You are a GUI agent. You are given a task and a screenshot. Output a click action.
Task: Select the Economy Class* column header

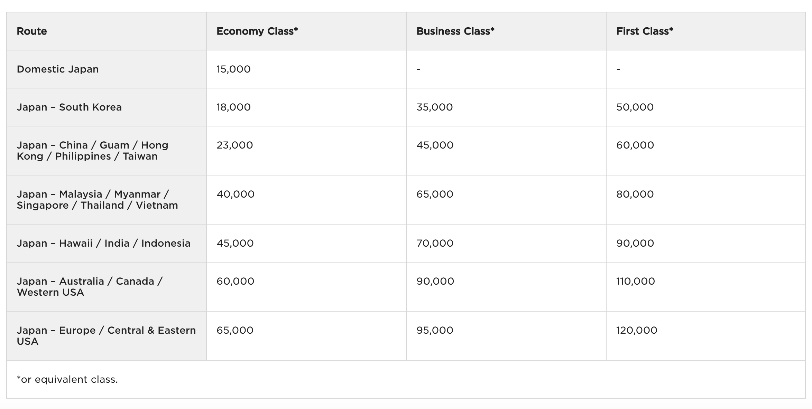[x=257, y=31]
